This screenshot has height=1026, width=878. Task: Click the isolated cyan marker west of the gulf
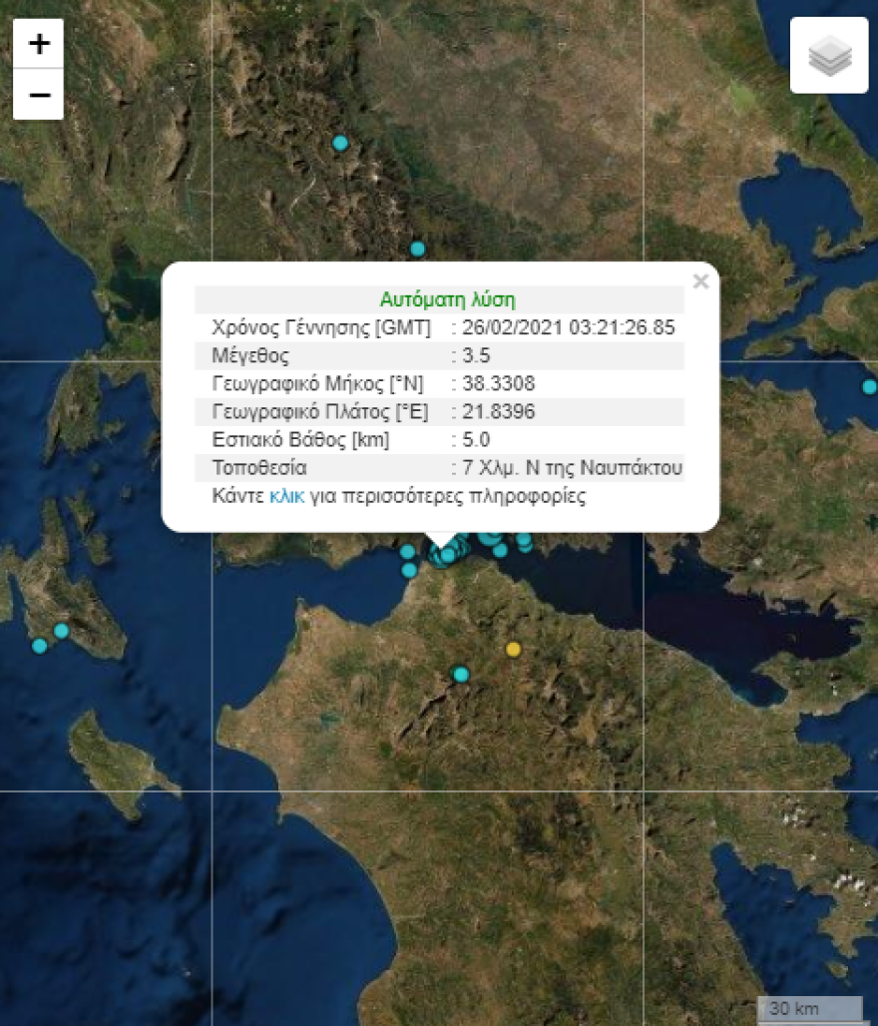[406, 572]
